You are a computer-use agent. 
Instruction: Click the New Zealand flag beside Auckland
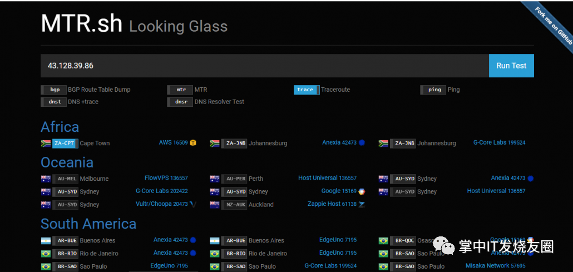[214, 205]
